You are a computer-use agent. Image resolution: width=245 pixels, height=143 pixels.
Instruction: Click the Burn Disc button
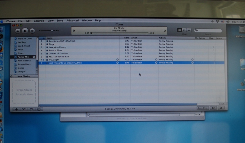[x=202, y=108]
